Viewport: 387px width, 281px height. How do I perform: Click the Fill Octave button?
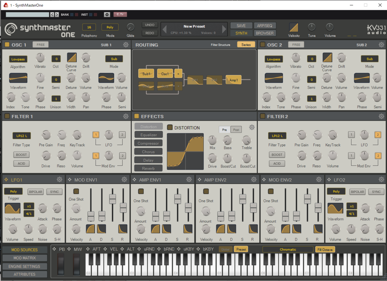pos(325,249)
